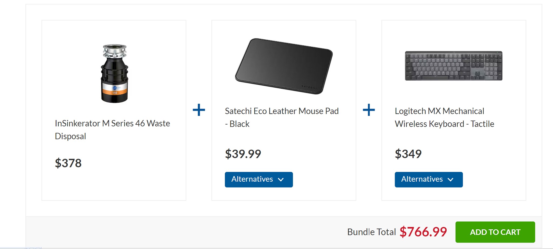Click the chevron arrow under Logitech Keyboard
553x249 pixels.
pos(450,179)
